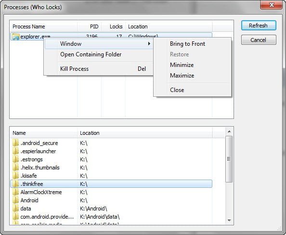Click the Refresh button

coord(259,26)
